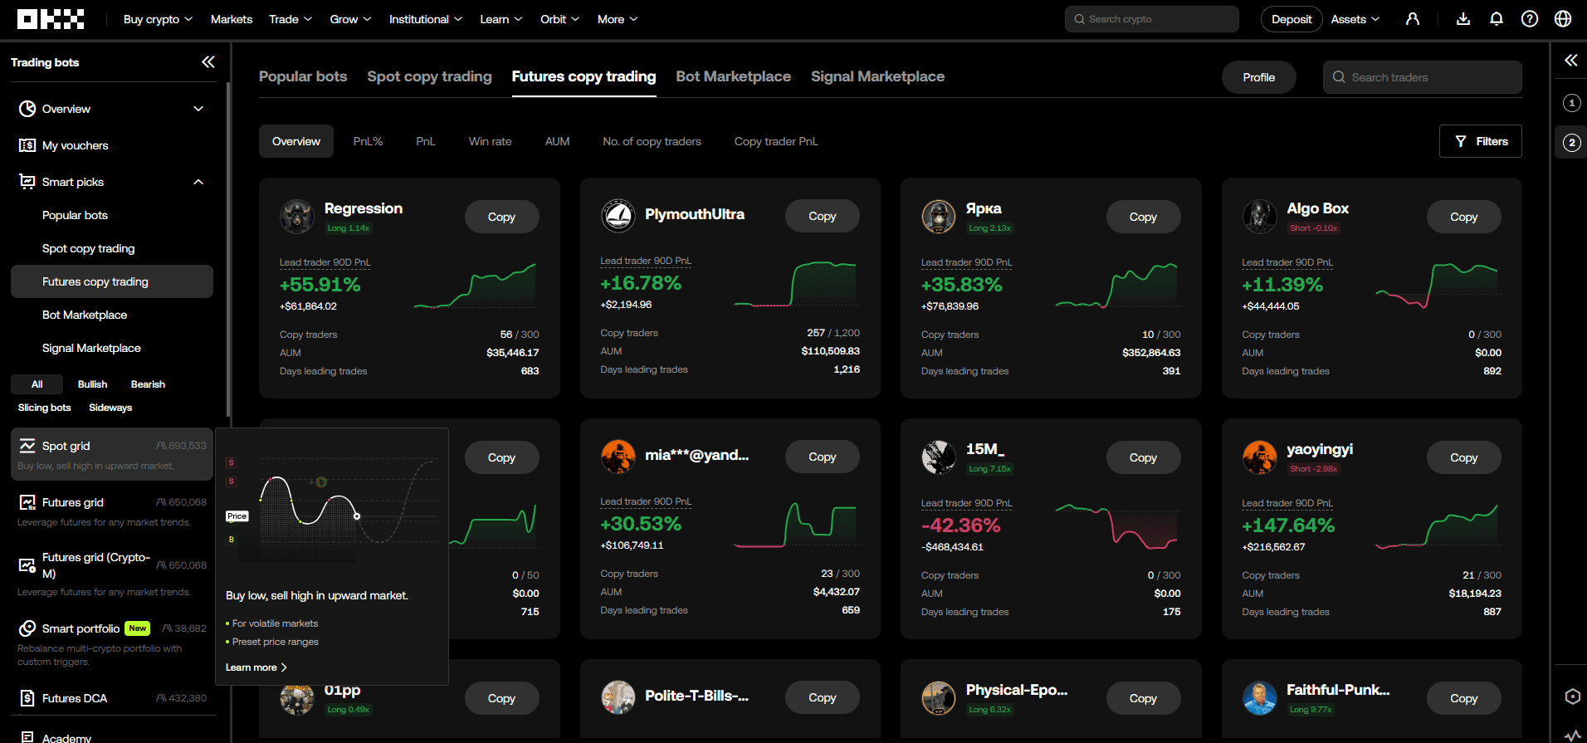
Task: Click the Futures DCA icon
Action: [27, 698]
